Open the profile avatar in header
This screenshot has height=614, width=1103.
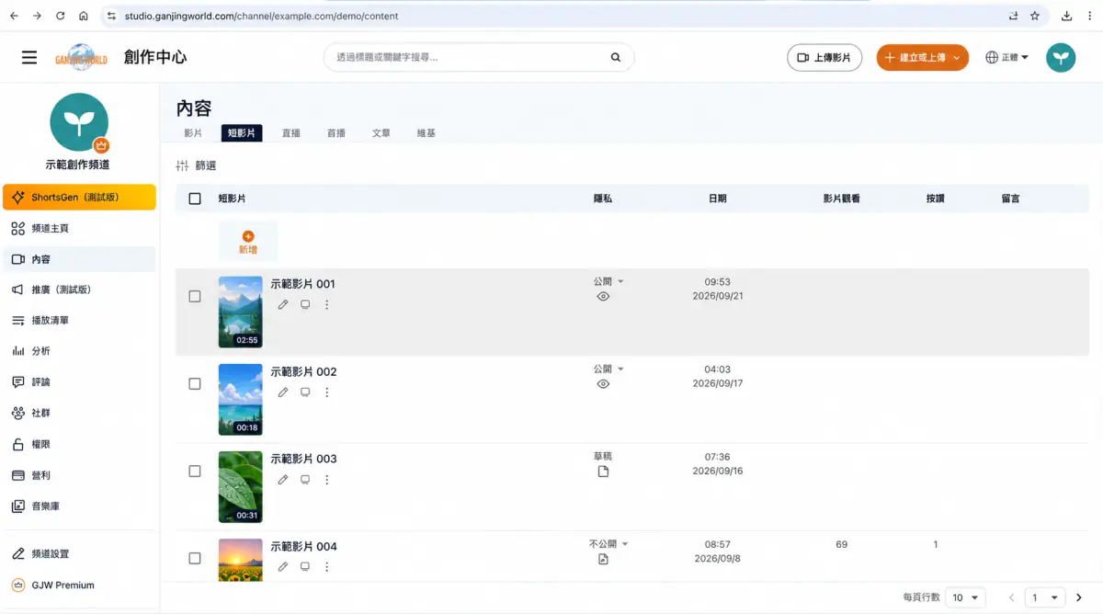tap(1061, 57)
